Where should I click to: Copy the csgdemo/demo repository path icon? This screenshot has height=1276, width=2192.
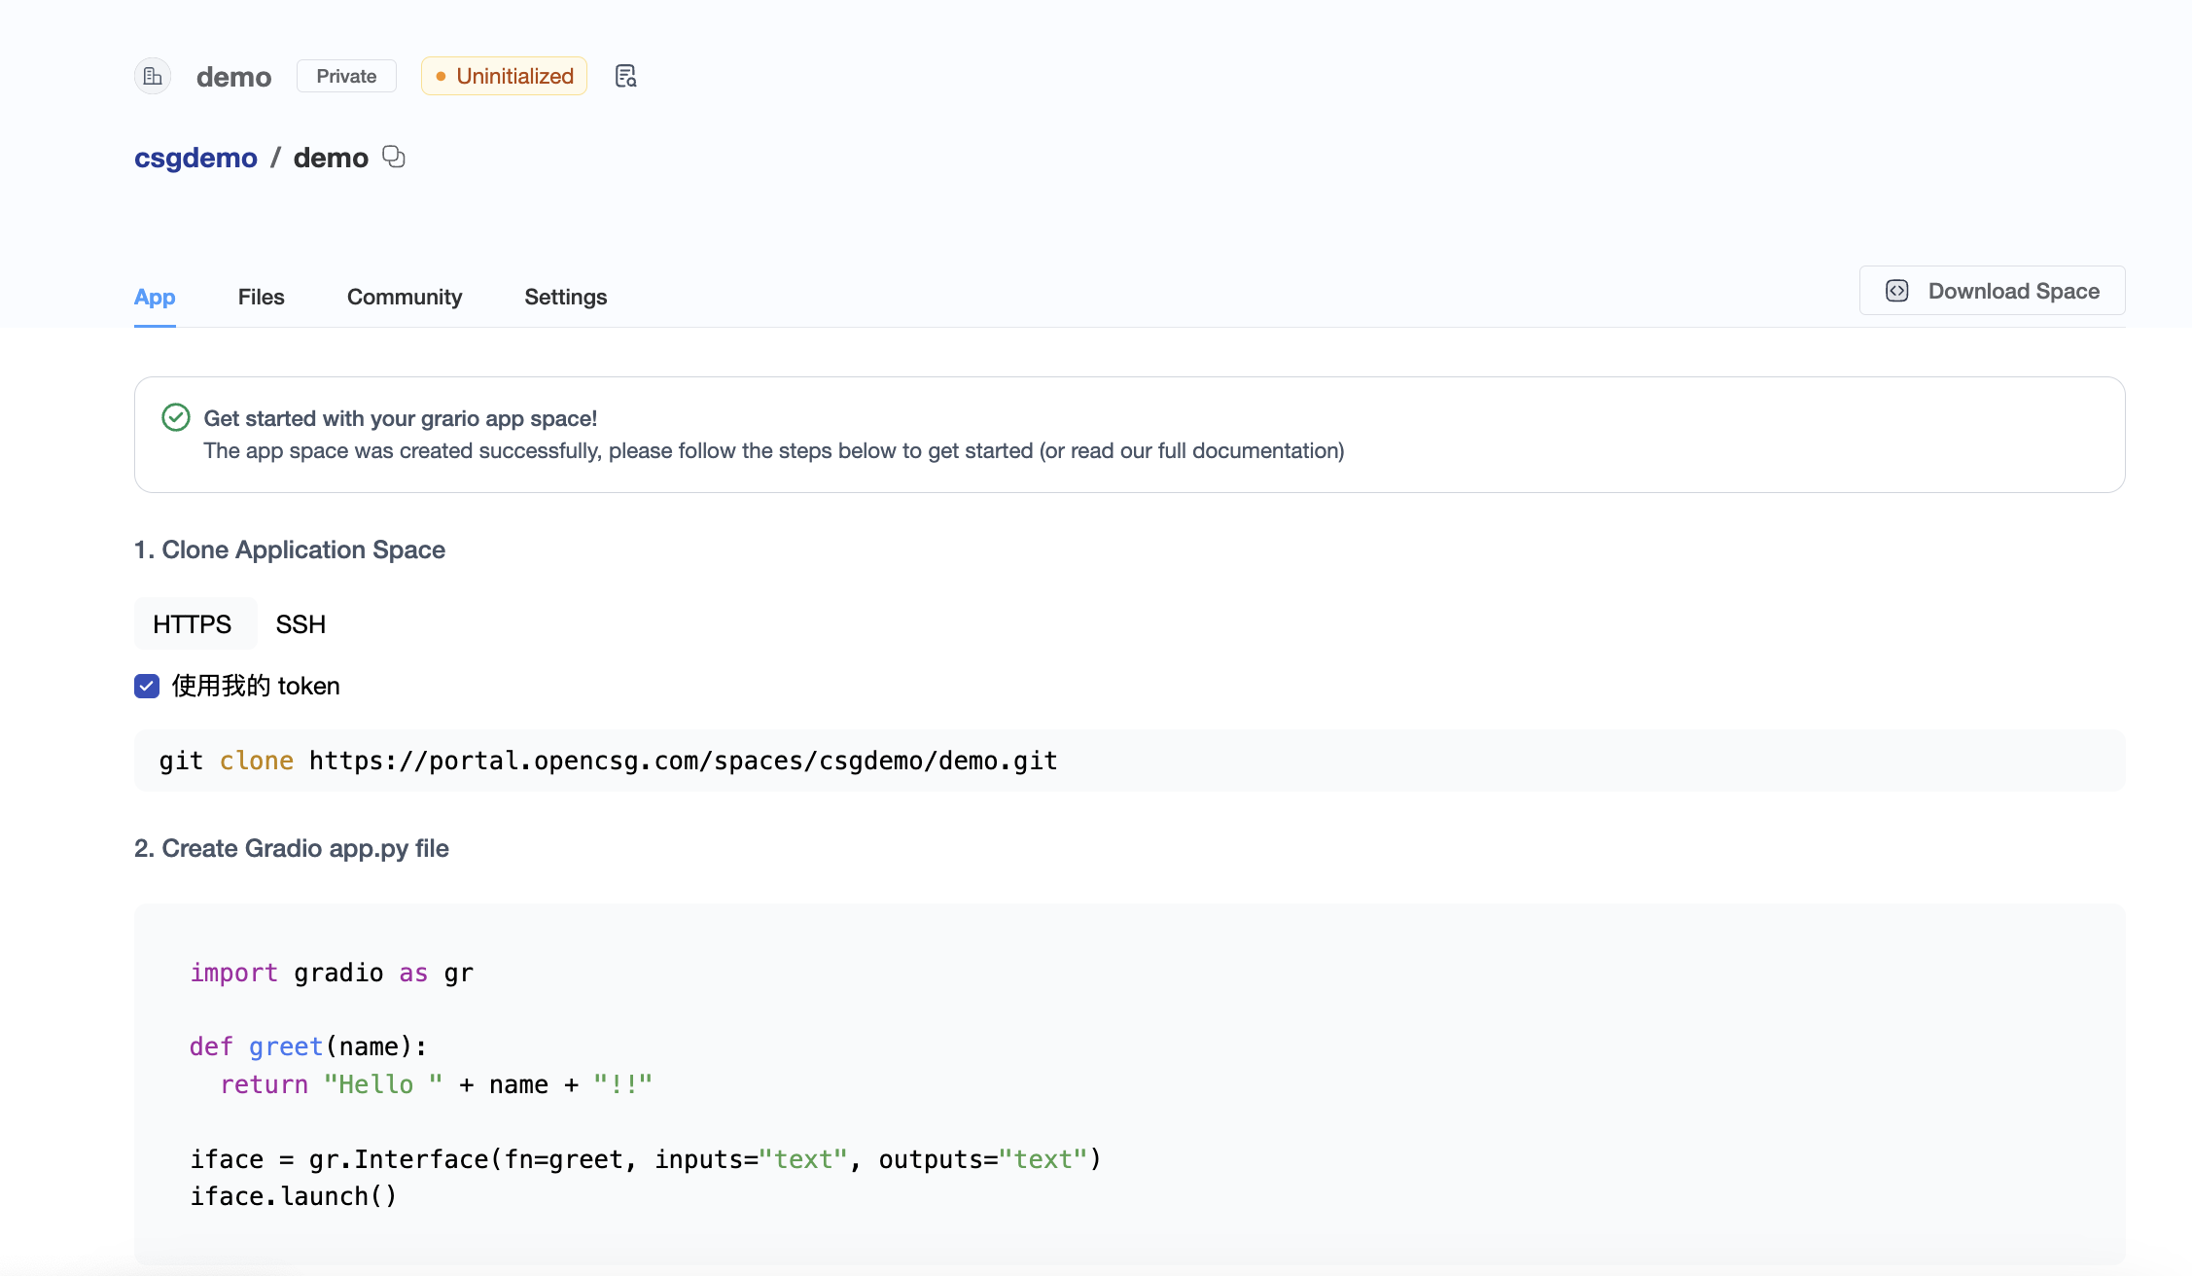[x=393, y=157]
